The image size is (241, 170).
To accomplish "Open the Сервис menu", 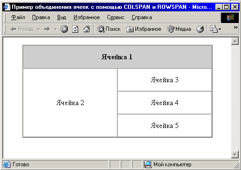I will (x=115, y=17).
